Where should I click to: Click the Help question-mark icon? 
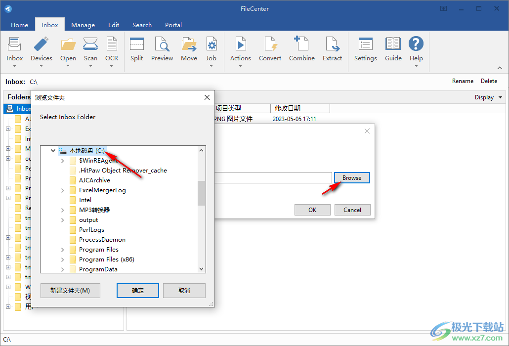coord(416,44)
